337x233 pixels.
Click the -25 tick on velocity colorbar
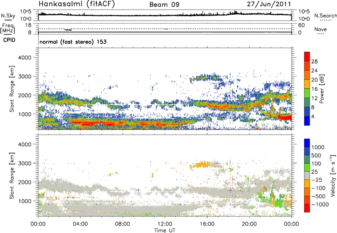317,180
